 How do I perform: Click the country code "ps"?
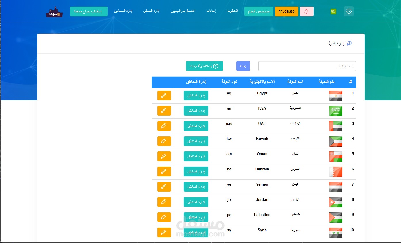229,215
